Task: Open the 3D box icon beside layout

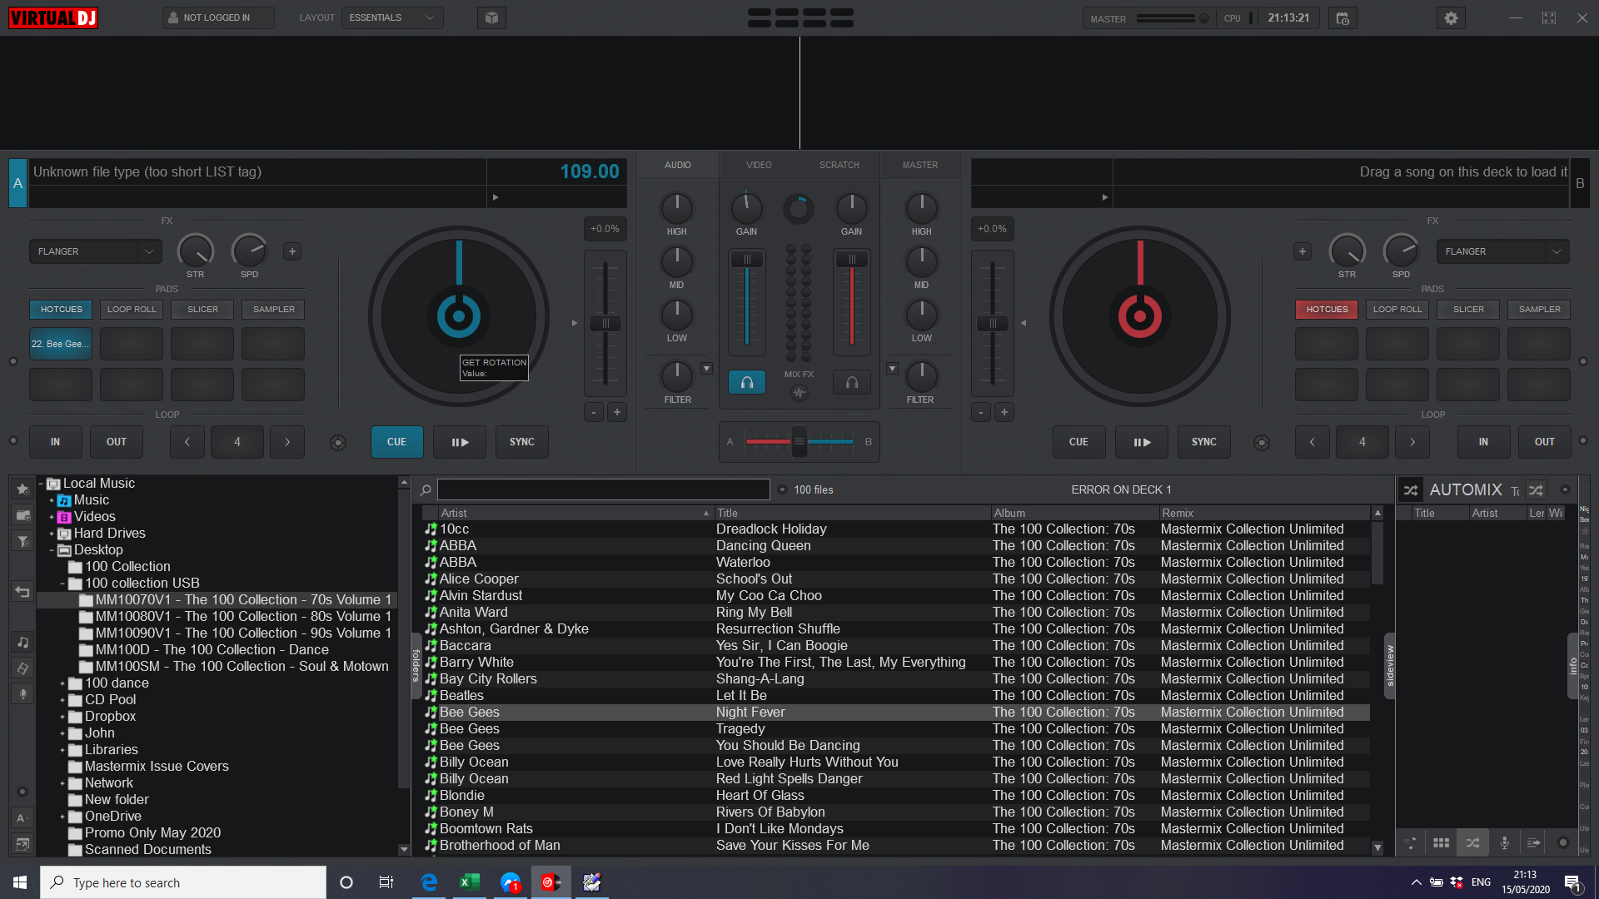Action: tap(491, 17)
